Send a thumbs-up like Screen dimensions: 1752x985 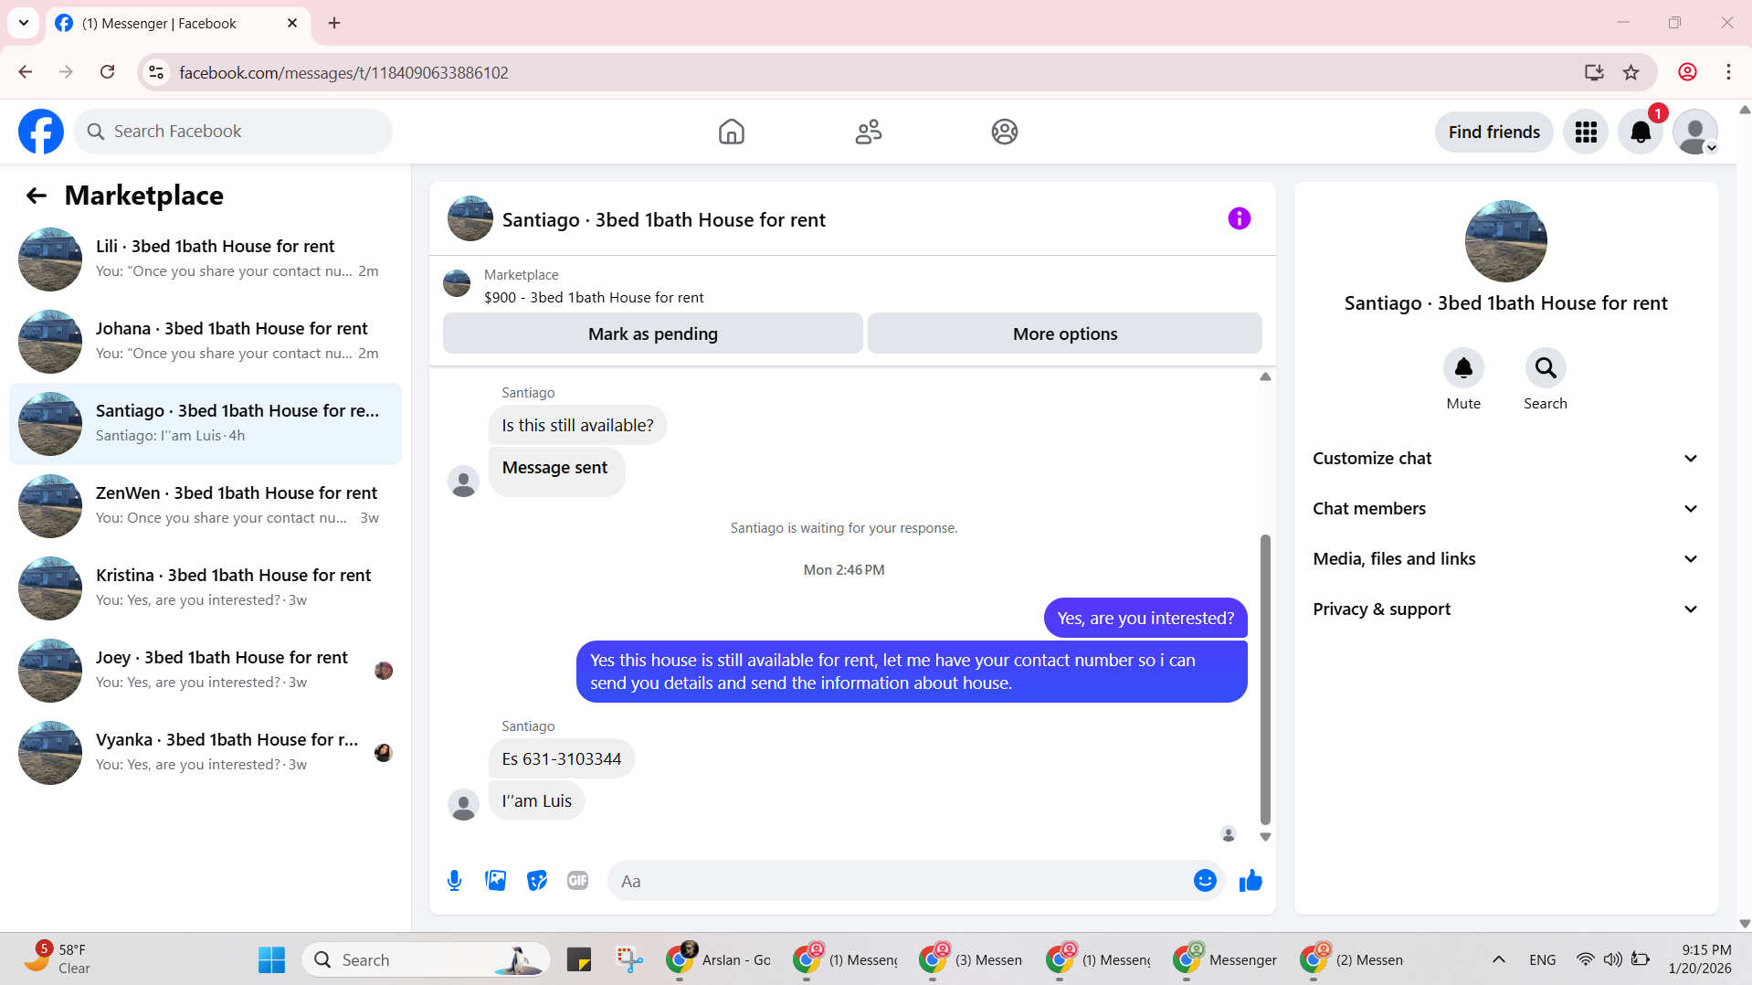[1251, 881]
